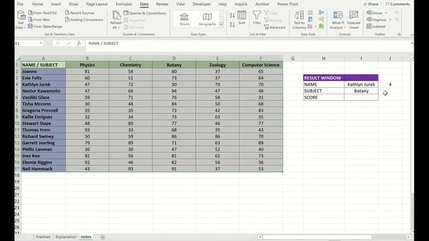This screenshot has width=429, height=241.
Task: Select the Computer Science column header cell
Action: pos(261,65)
